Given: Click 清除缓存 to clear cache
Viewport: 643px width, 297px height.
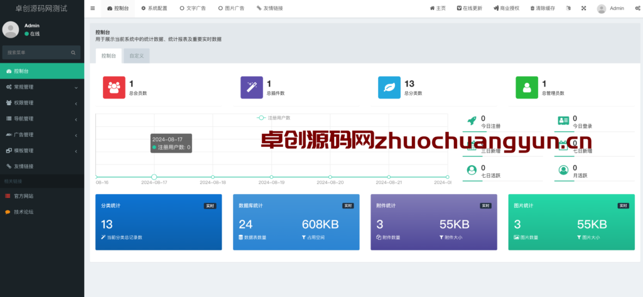Looking at the screenshot, I should tap(543, 8).
